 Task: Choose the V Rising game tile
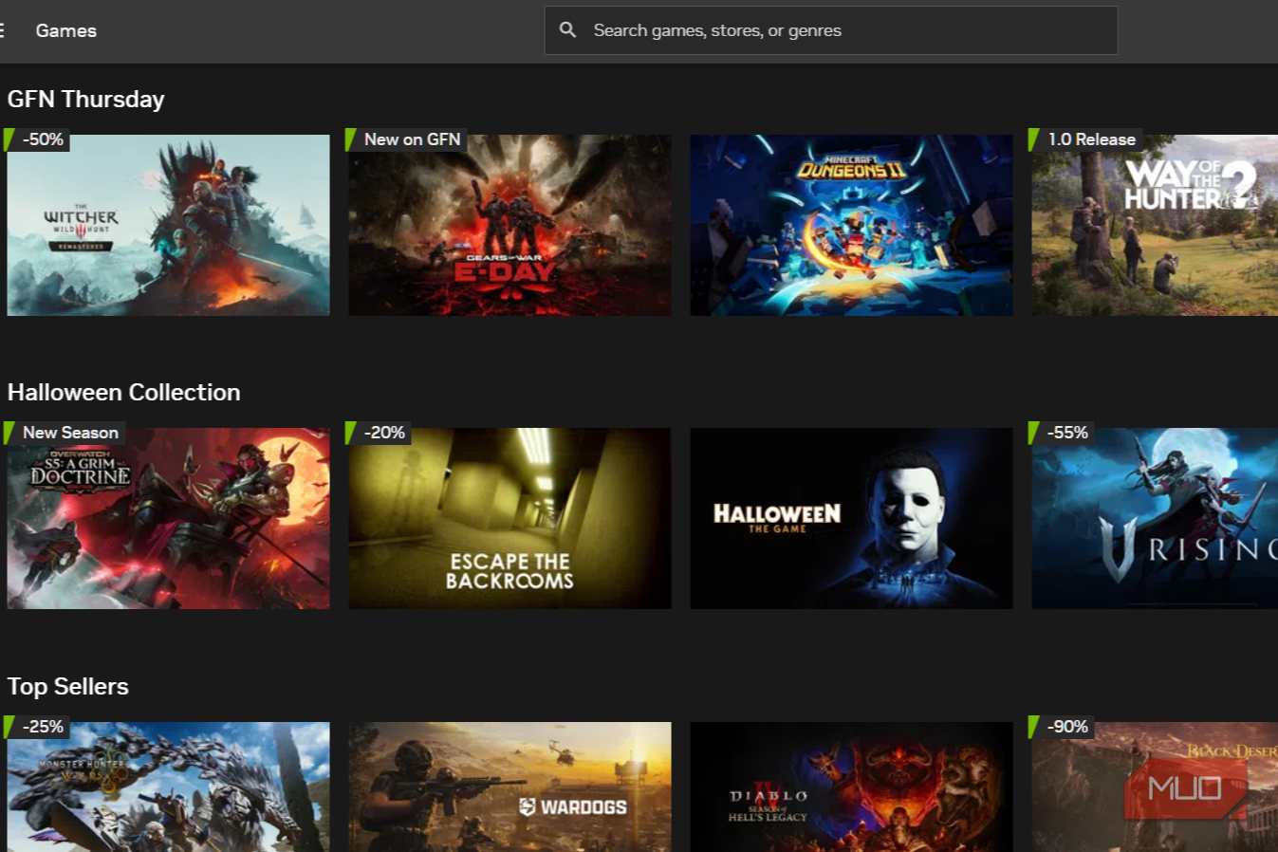click(1155, 518)
